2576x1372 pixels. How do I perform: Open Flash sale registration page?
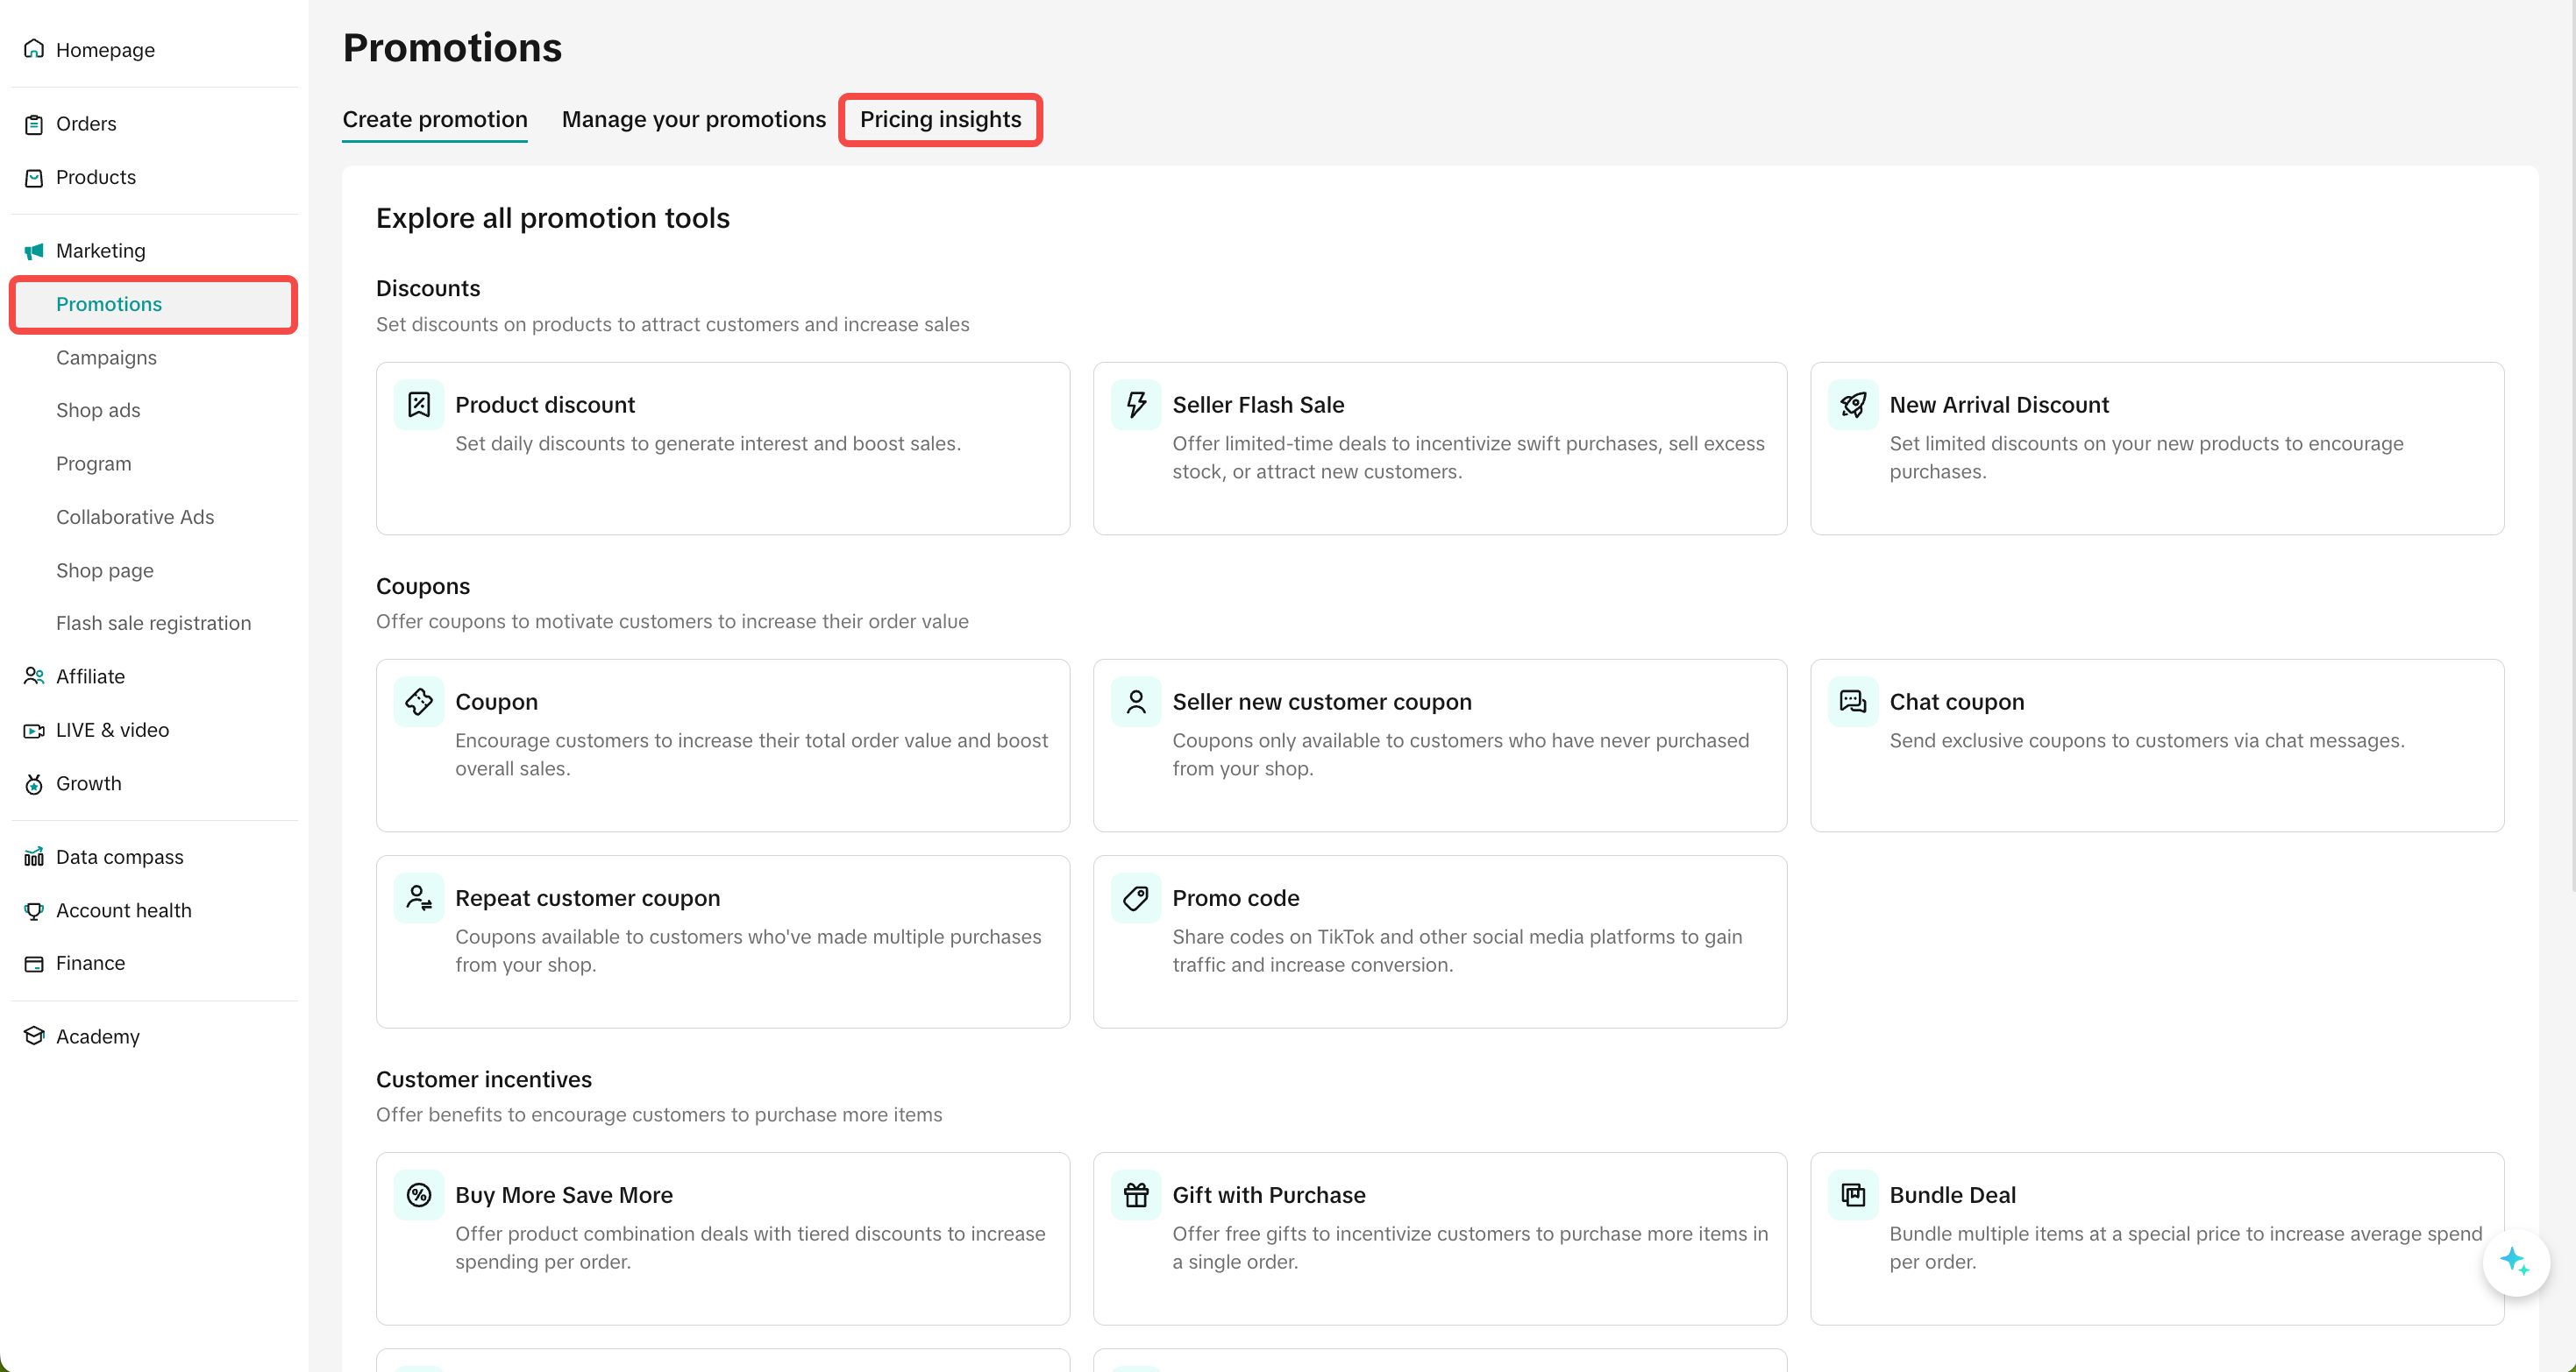tap(153, 624)
